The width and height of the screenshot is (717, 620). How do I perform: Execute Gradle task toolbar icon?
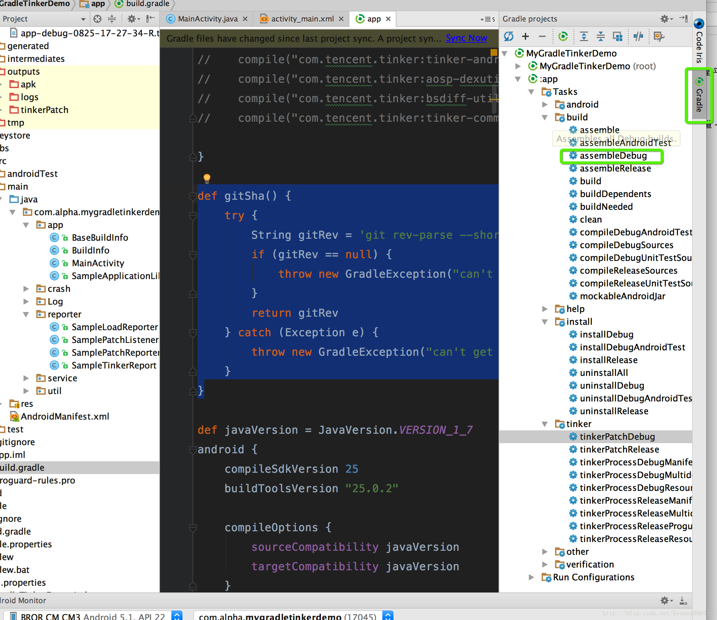coord(563,36)
